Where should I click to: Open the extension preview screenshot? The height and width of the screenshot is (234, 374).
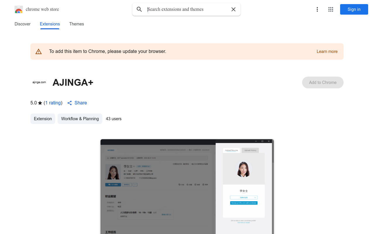(187, 187)
